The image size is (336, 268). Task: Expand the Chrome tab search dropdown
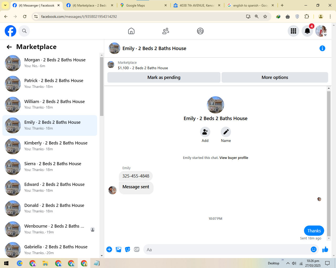(x=5, y=5)
